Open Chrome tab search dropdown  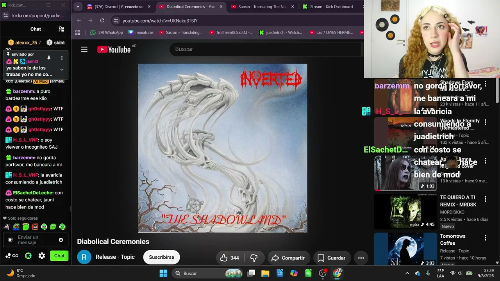point(78,7)
